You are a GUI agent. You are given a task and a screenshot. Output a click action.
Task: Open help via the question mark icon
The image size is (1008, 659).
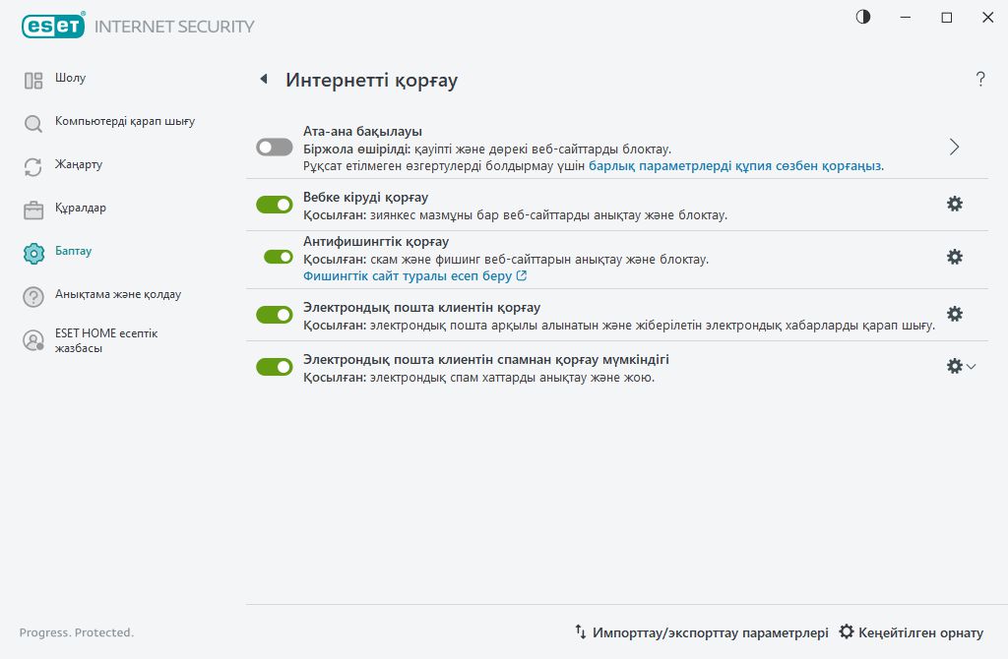click(980, 80)
